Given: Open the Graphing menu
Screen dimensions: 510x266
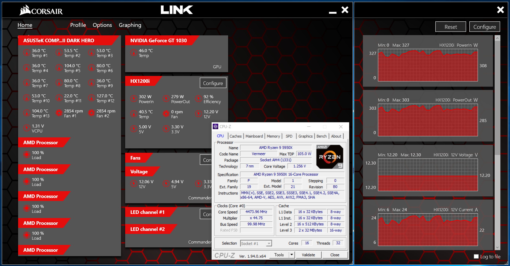Looking at the screenshot, I should [130, 25].
